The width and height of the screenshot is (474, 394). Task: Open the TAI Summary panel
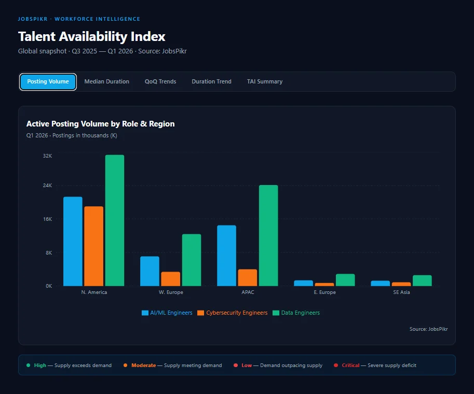pos(265,81)
